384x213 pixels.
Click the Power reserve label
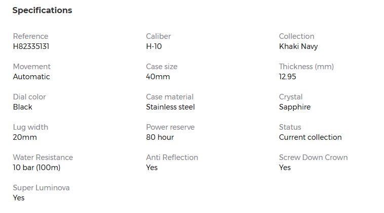click(x=170, y=127)
